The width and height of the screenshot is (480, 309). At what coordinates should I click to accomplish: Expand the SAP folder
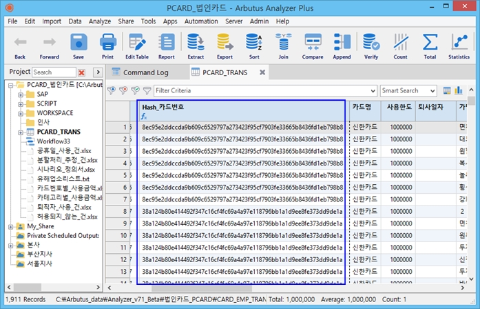pos(21,94)
